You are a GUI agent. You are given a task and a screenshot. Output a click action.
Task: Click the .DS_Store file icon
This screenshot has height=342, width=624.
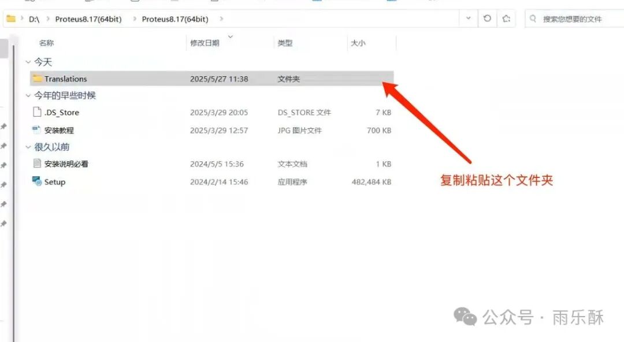(x=38, y=113)
